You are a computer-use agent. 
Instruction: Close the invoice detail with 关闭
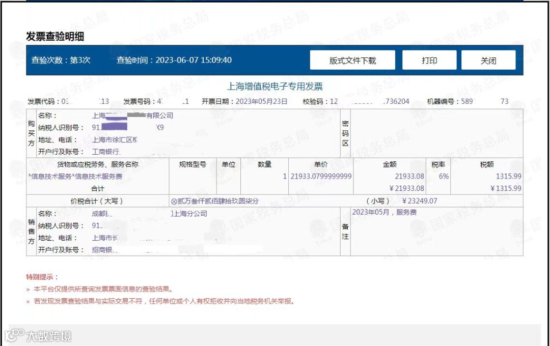pyautogui.click(x=488, y=61)
